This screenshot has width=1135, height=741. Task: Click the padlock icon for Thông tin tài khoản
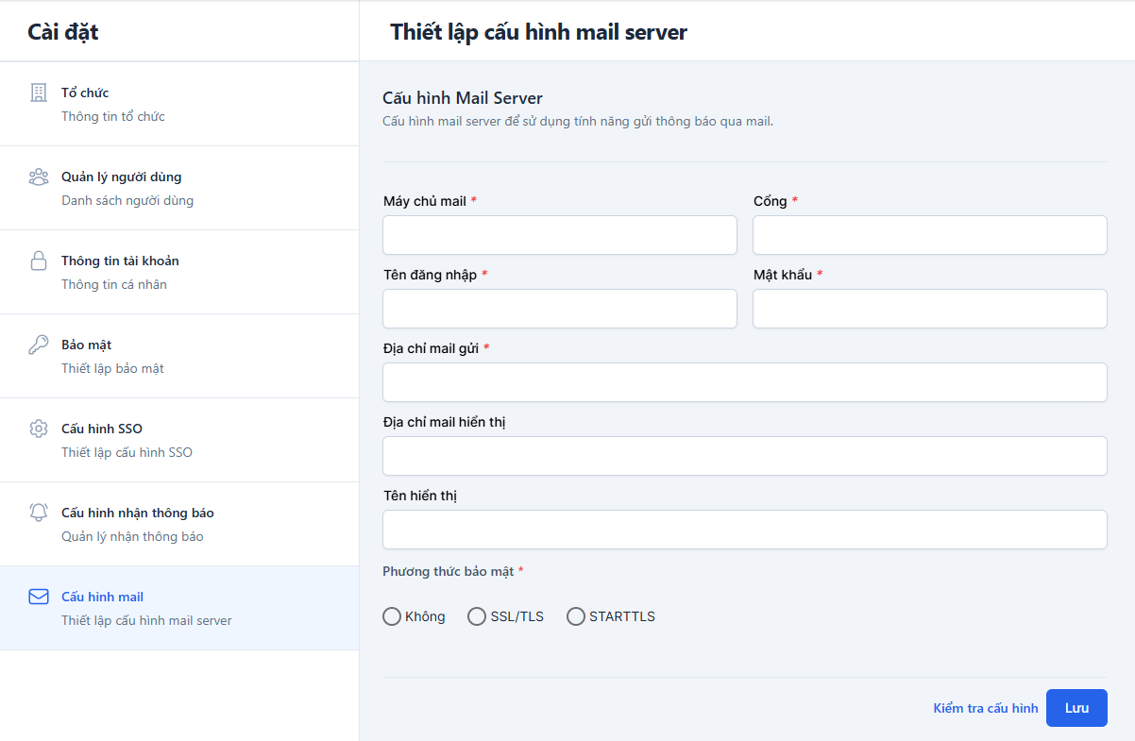pyautogui.click(x=38, y=261)
